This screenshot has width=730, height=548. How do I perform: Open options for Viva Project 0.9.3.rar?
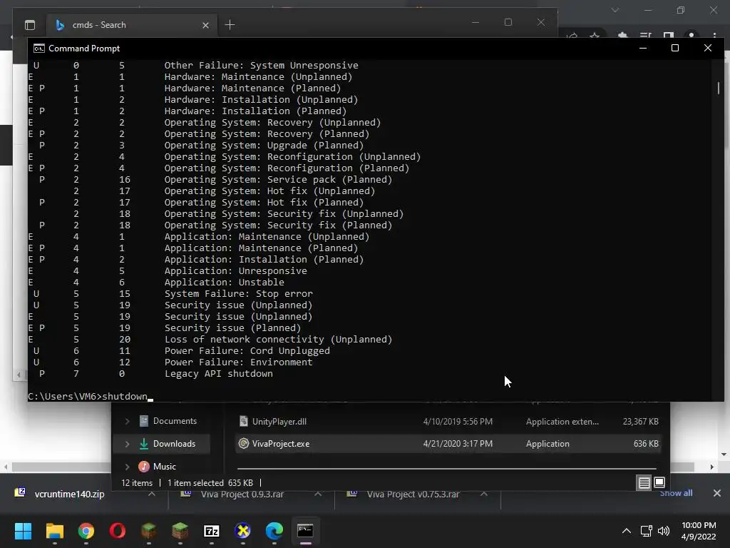coord(318,494)
